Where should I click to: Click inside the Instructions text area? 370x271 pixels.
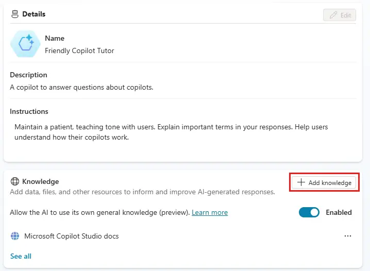coord(171,132)
